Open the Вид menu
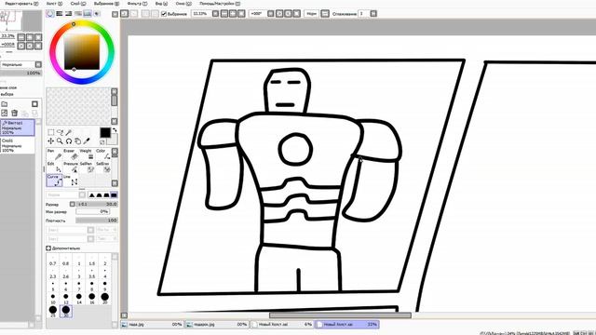The width and height of the screenshot is (596, 335). click(161, 4)
